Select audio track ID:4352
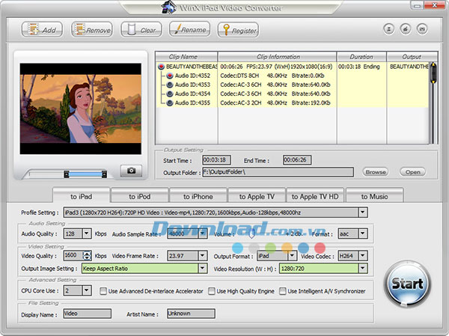The image size is (449, 336). click(170, 76)
